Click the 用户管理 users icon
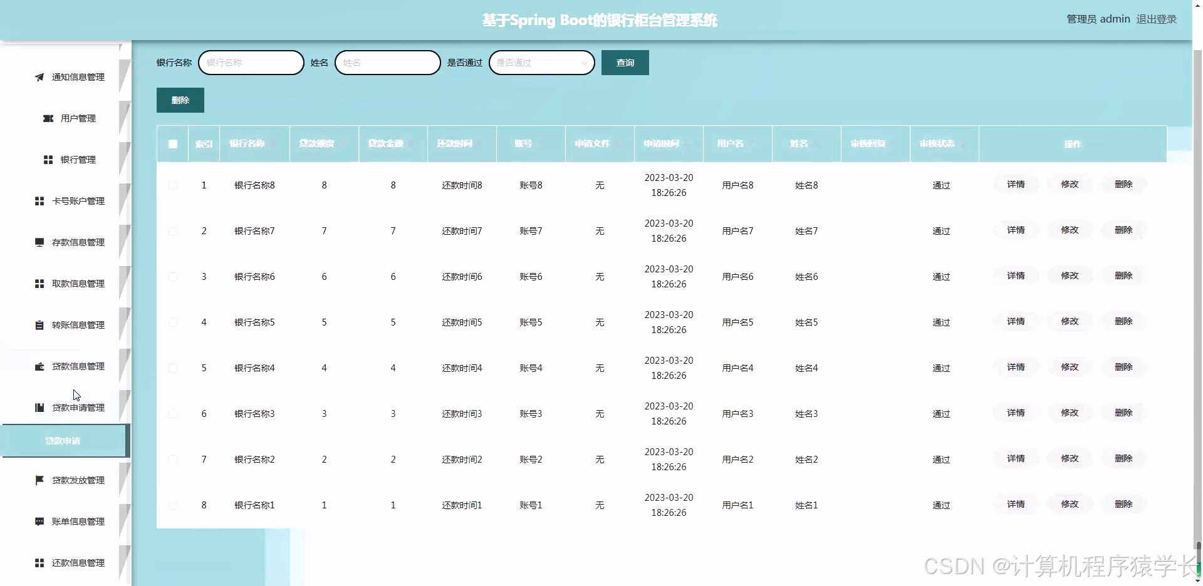 coord(49,118)
